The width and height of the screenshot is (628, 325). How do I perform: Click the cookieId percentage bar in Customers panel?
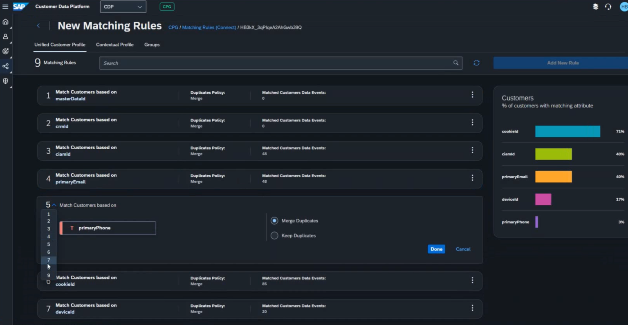(567, 131)
